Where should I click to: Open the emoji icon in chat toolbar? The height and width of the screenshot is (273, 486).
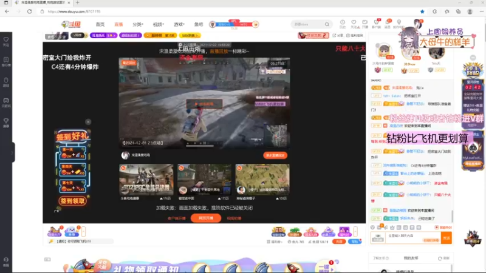(x=372, y=227)
